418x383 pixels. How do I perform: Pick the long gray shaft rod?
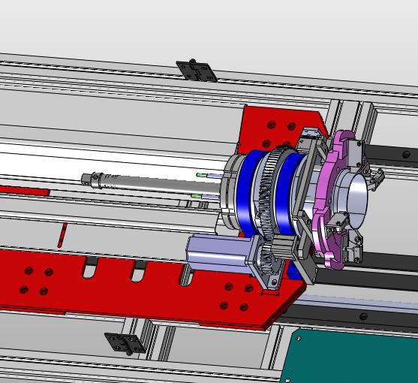[152, 182]
